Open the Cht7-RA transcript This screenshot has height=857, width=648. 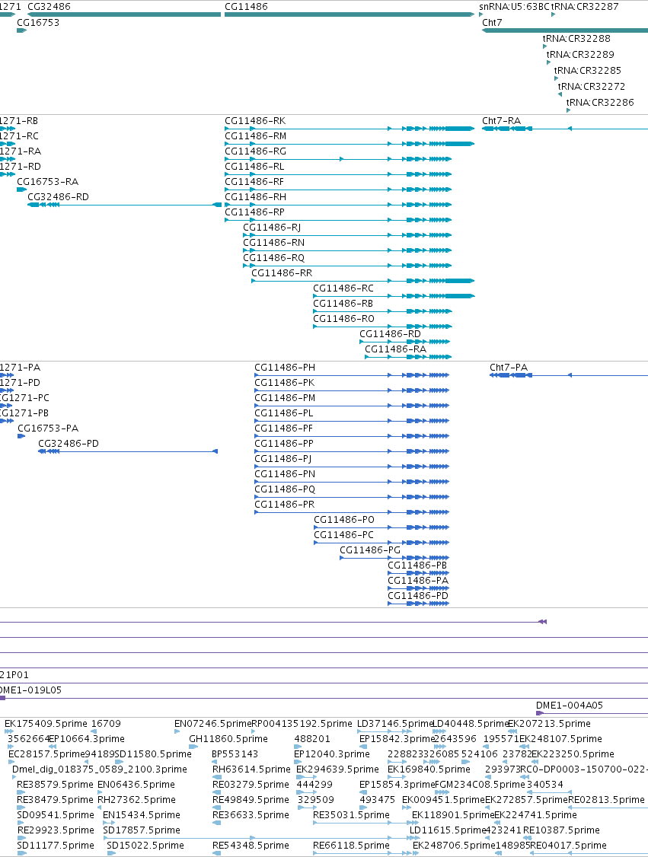(x=565, y=129)
